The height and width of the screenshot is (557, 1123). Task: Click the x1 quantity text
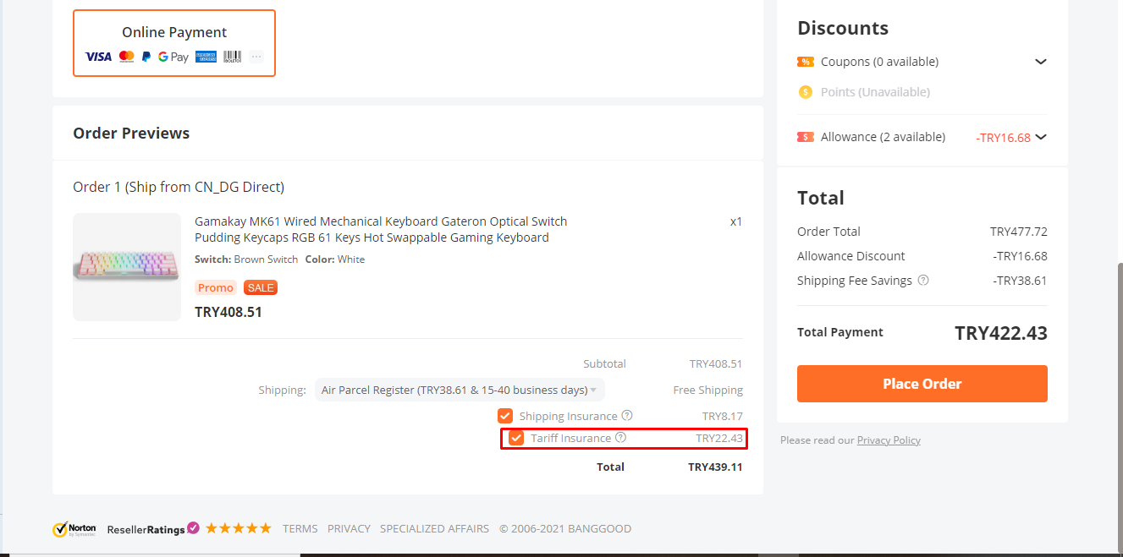pyautogui.click(x=736, y=221)
